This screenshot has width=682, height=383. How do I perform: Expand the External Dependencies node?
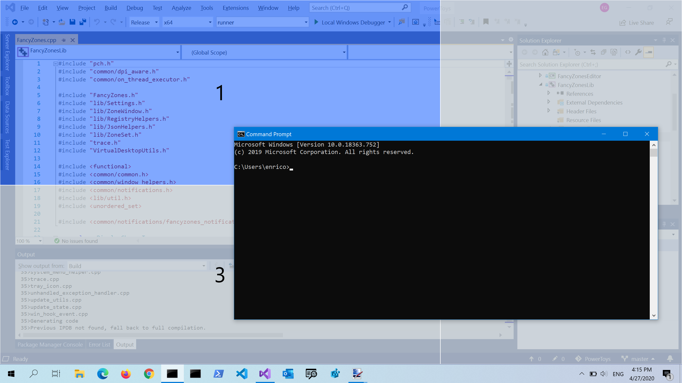549,102
